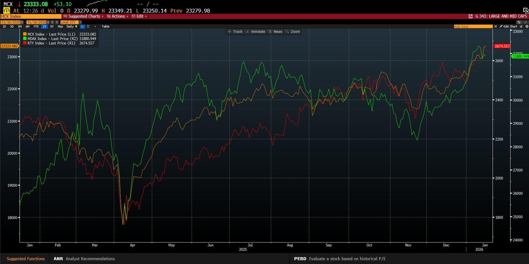Screen dimensions: 529x264
Task: Switch to the bar/candle chart icon
Action: click(88, 26)
